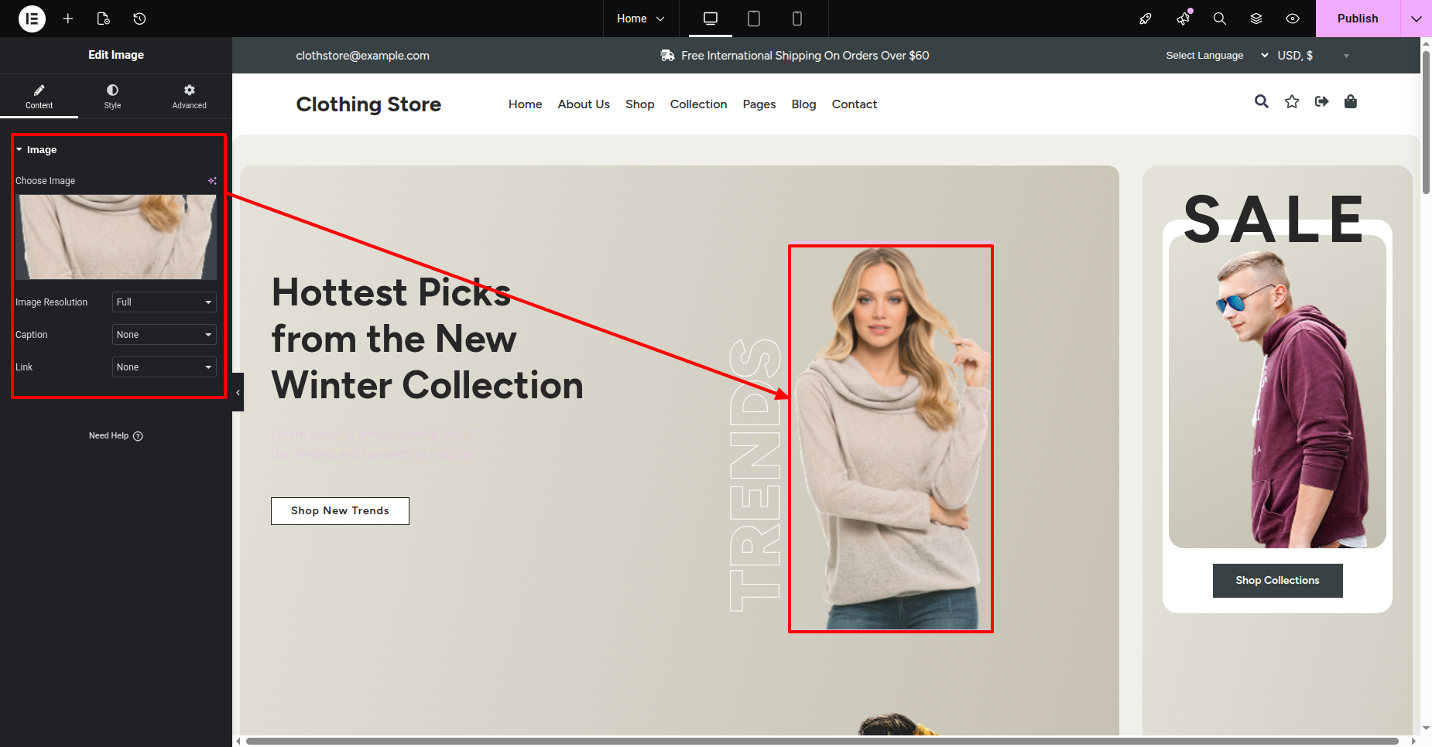1432x747 pixels.
Task: Open the Image Resolution dropdown
Action: 164,302
